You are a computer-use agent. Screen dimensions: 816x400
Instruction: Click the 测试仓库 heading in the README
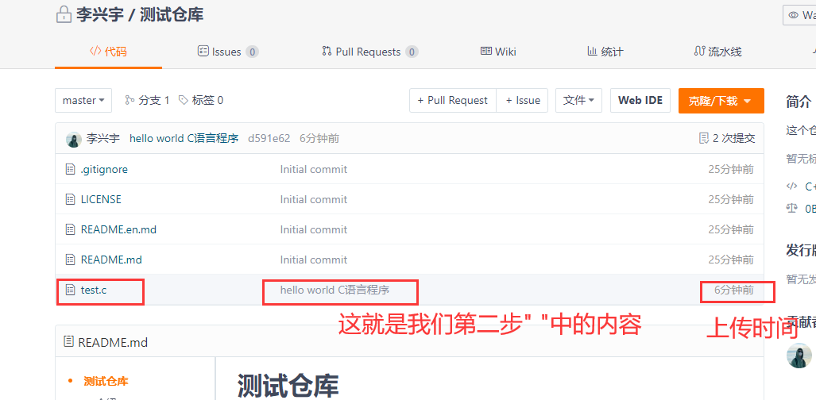(288, 386)
